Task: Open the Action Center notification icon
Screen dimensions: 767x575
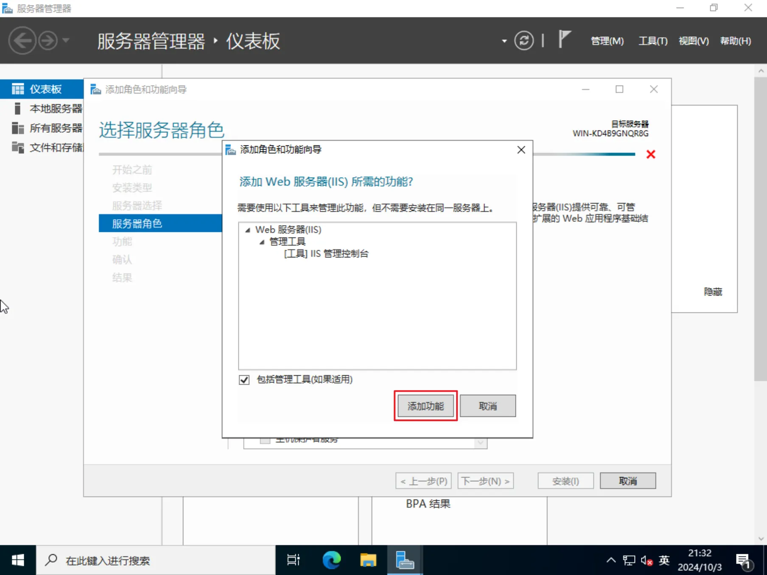Action: click(x=745, y=561)
